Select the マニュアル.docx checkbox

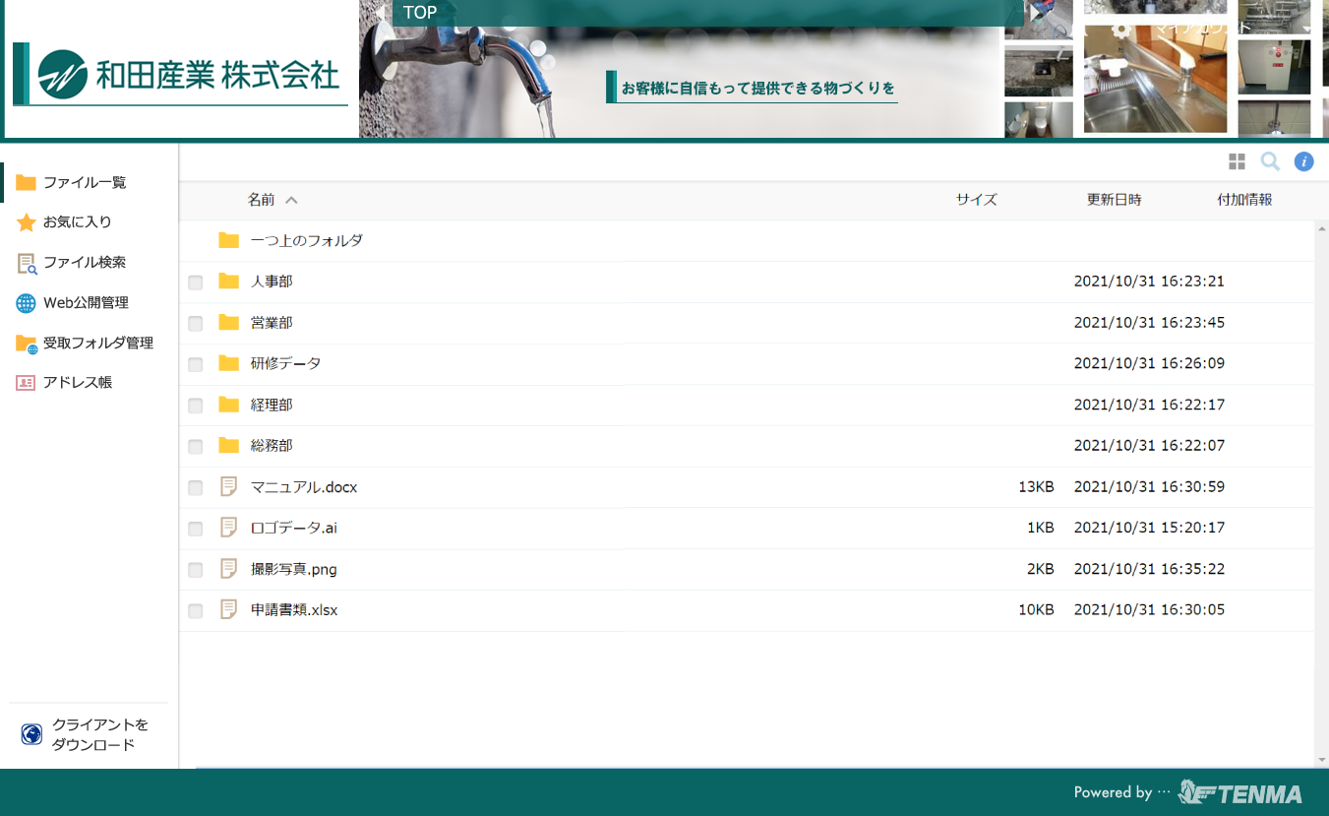[x=196, y=488]
